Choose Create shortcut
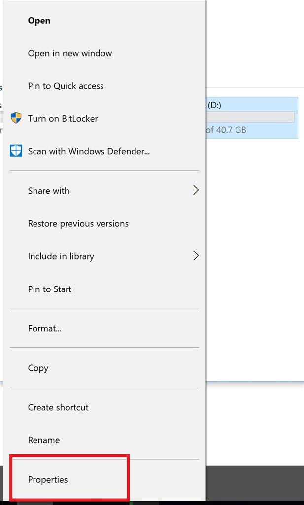This screenshot has height=505, width=304. [58, 408]
